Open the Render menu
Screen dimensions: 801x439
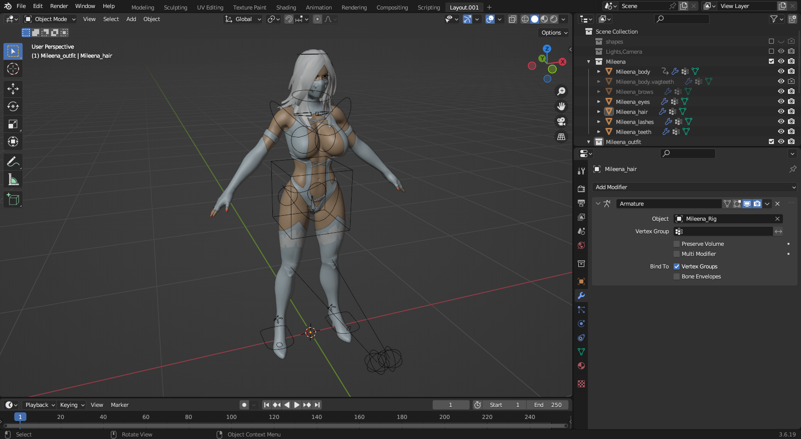tap(59, 6)
